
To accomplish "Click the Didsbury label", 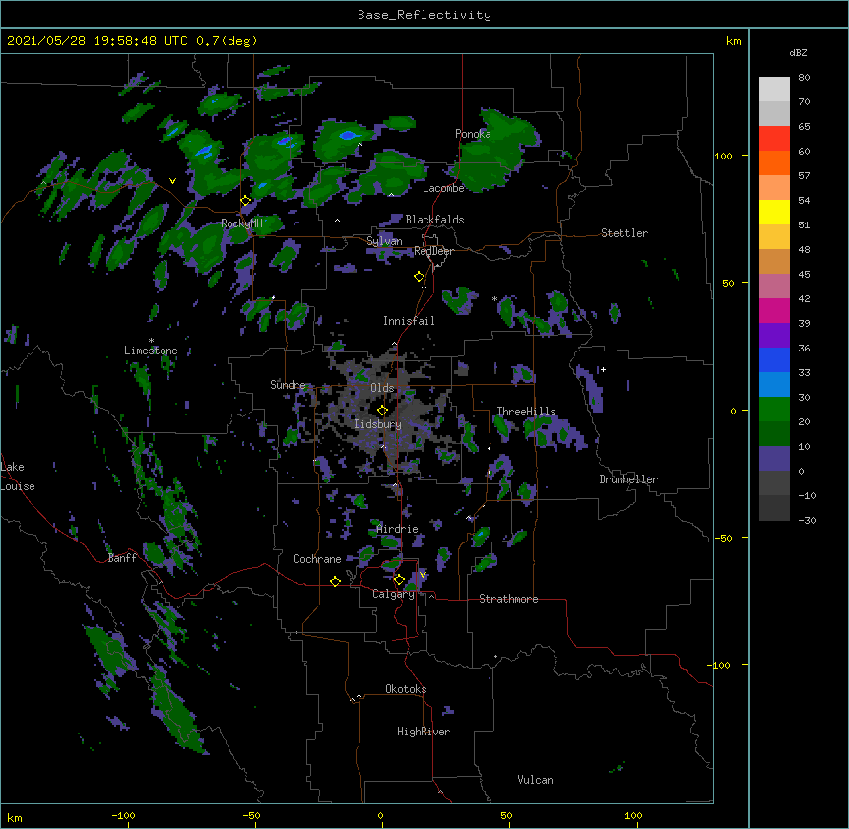I will click(378, 424).
